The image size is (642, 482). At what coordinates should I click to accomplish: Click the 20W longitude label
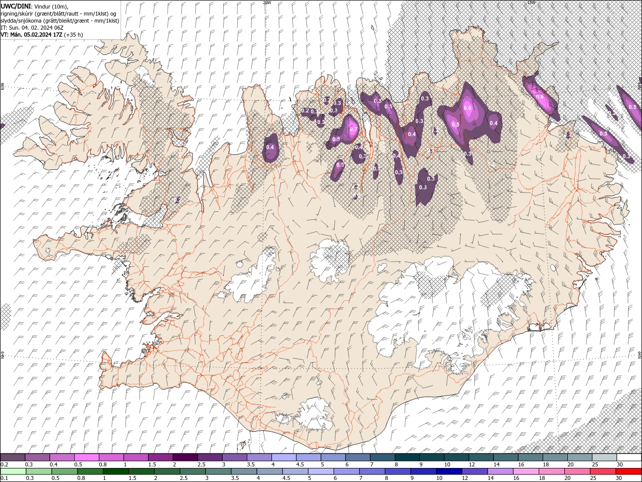pos(267,3)
